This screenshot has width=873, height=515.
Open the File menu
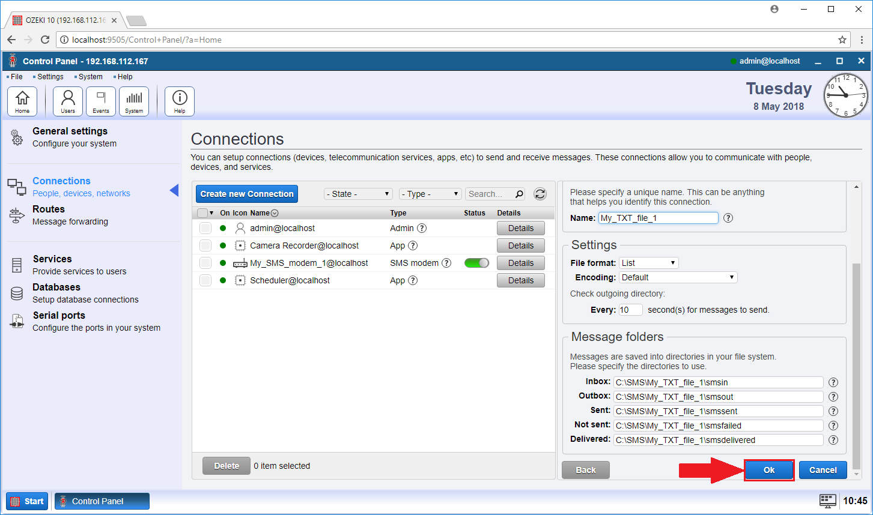click(x=16, y=77)
